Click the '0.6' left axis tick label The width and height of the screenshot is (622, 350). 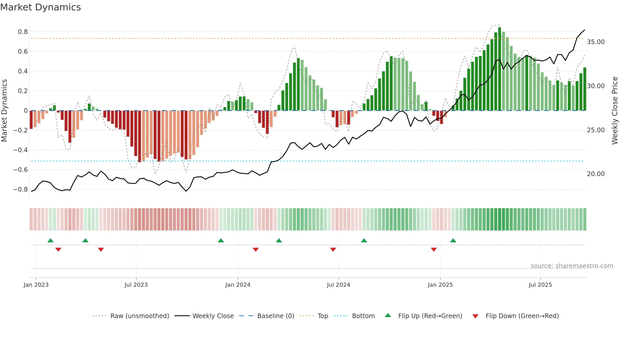click(x=23, y=51)
